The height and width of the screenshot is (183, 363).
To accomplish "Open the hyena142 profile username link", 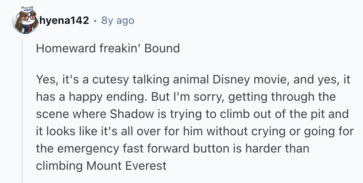I will coord(64,20).
